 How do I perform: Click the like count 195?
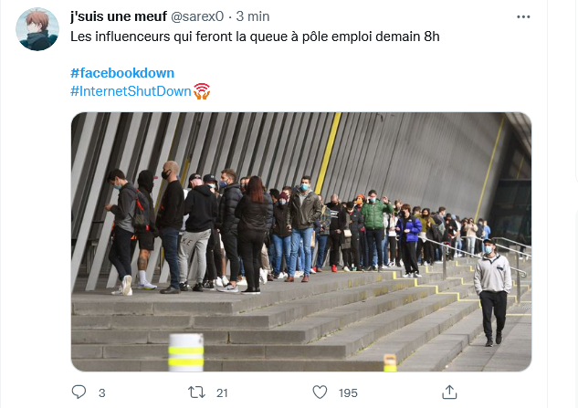pyautogui.click(x=348, y=393)
